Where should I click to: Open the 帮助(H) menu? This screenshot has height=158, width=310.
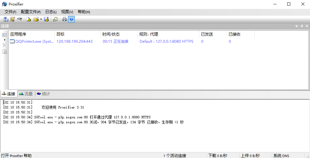point(84,12)
